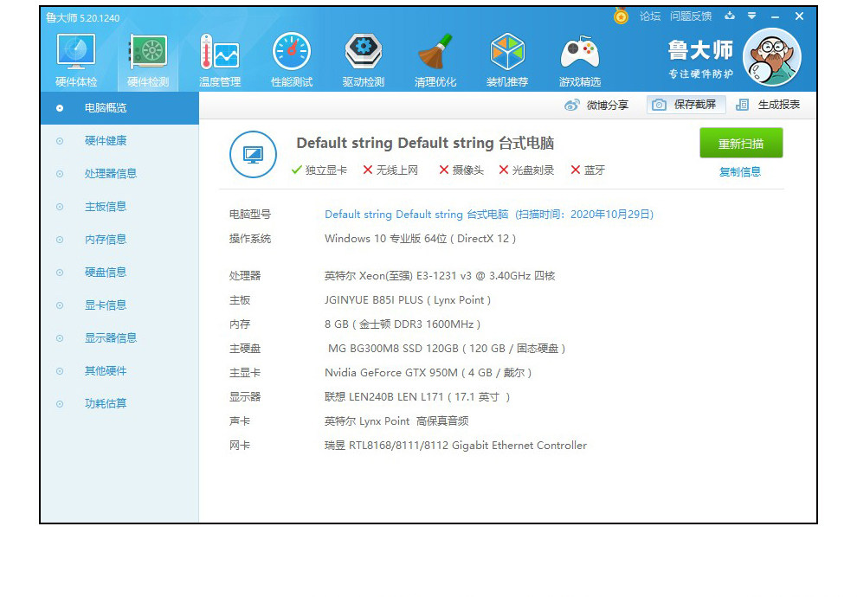
Task: Click 生成报表 generate report
Action: pos(768,105)
